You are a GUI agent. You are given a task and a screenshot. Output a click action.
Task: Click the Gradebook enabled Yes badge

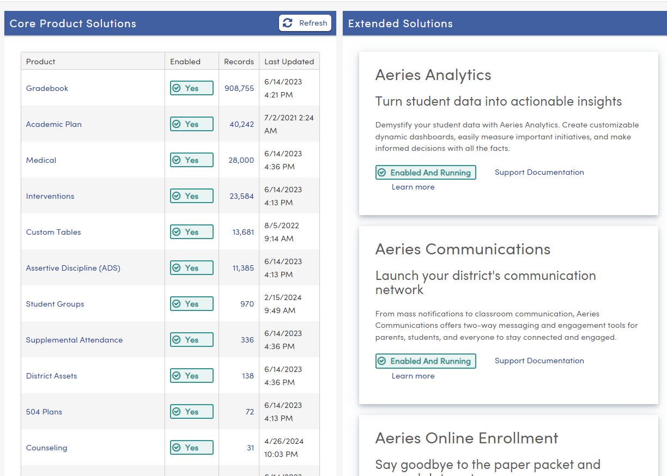[191, 88]
